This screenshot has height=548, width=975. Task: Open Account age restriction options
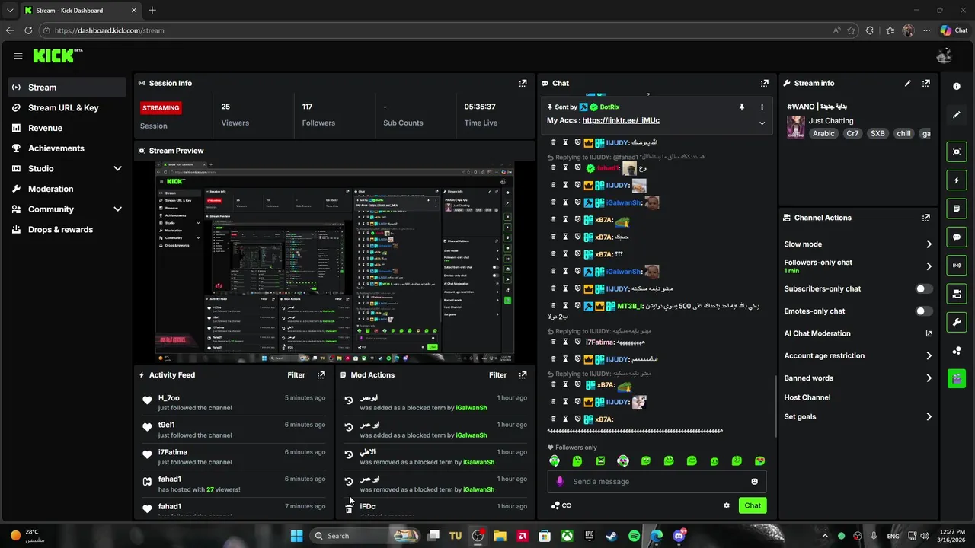coord(858,355)
